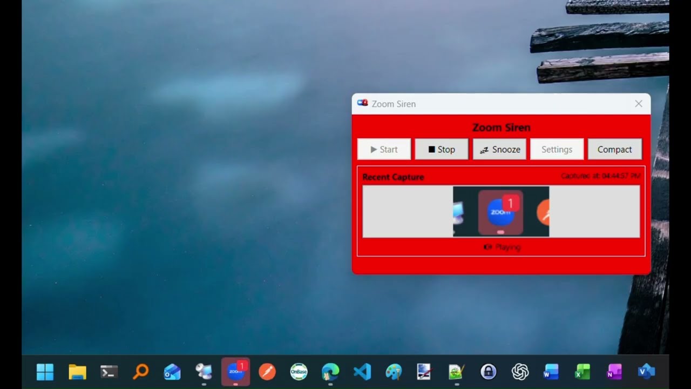
Task: Open Zoom Siren Settings
Action: [557, 150]
